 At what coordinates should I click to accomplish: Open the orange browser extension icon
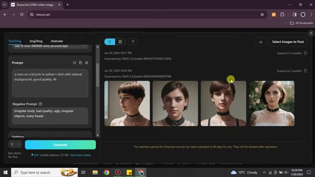(274, 14)
